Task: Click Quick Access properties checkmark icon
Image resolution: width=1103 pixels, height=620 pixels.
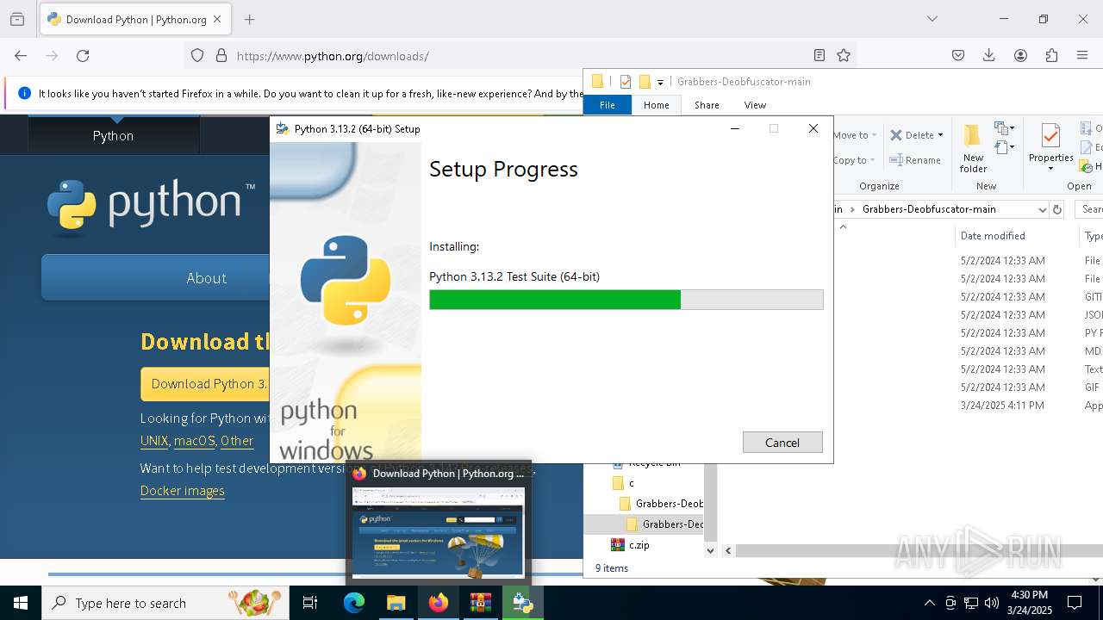Action: pos(626,82)
